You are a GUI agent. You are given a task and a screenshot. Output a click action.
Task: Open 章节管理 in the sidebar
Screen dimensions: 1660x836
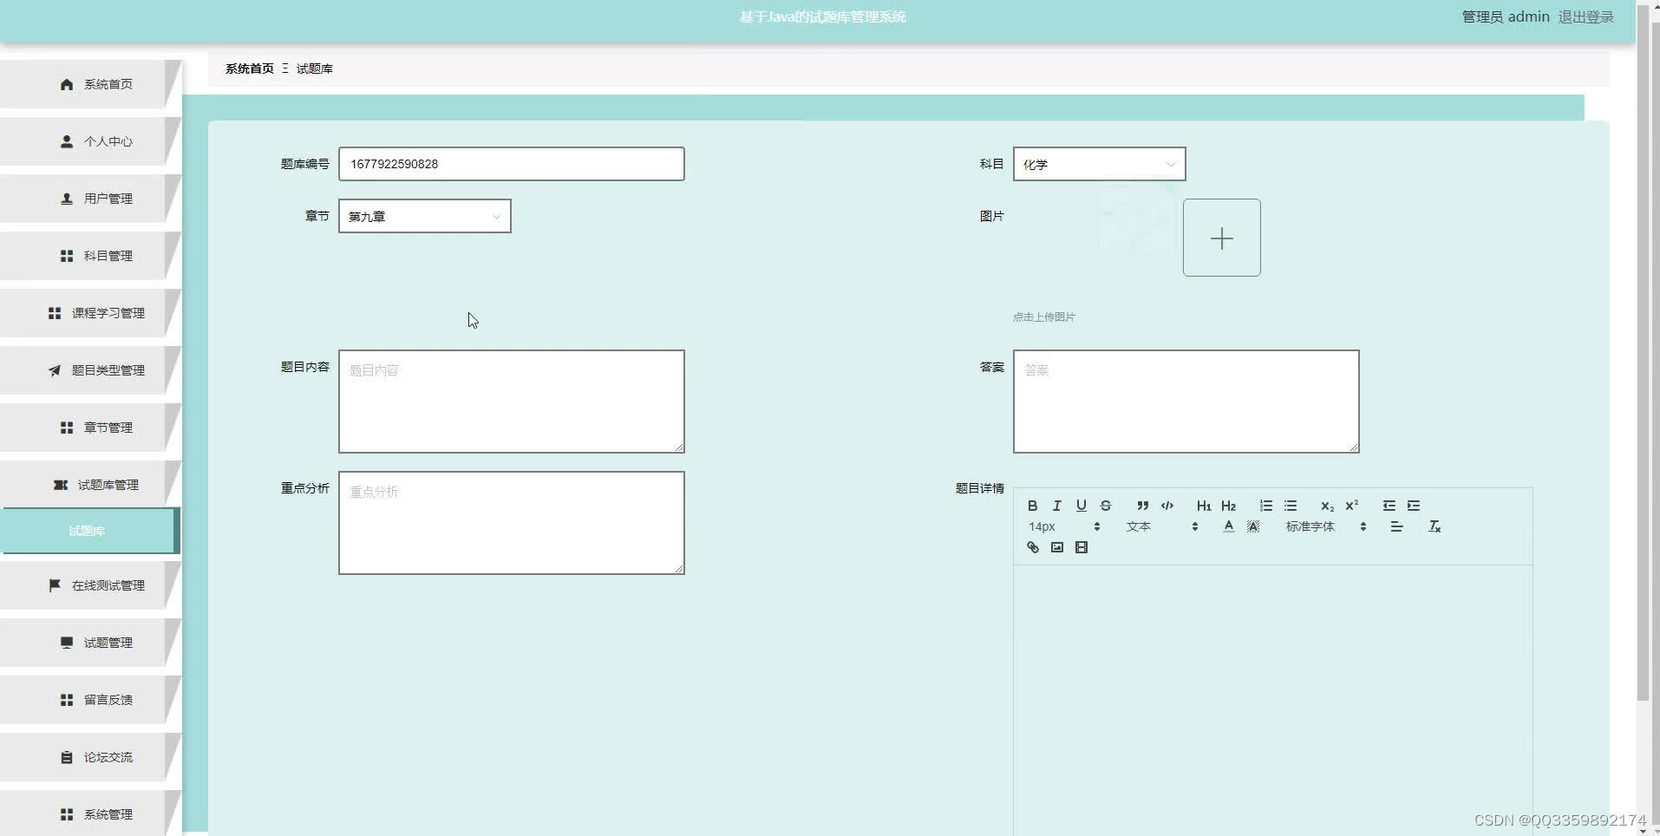[90, 428]
